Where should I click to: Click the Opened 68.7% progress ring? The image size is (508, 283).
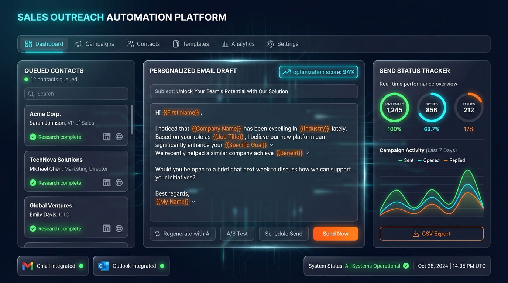coord(432,107)
